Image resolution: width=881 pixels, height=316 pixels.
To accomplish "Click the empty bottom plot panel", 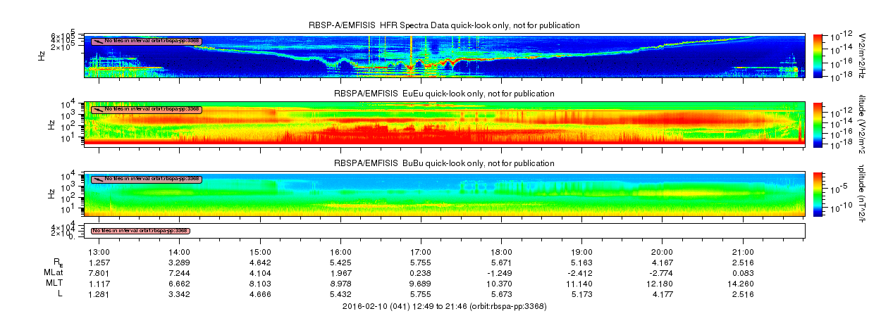I will [x=445, y=230].
